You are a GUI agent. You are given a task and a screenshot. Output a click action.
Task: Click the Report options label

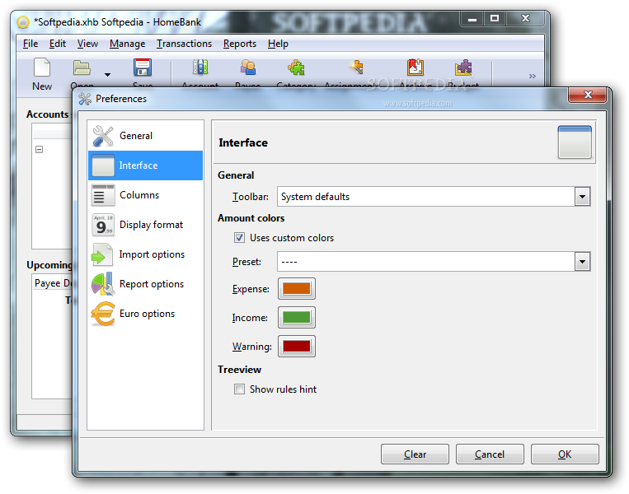[152, 284]
